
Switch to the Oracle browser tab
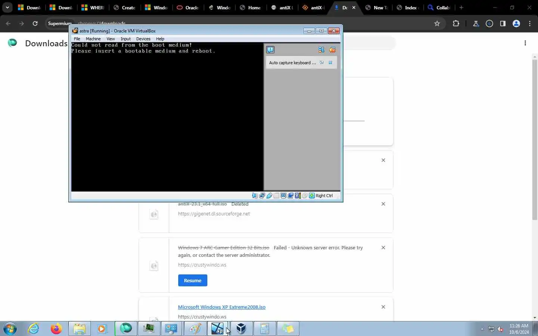(188, 7)
